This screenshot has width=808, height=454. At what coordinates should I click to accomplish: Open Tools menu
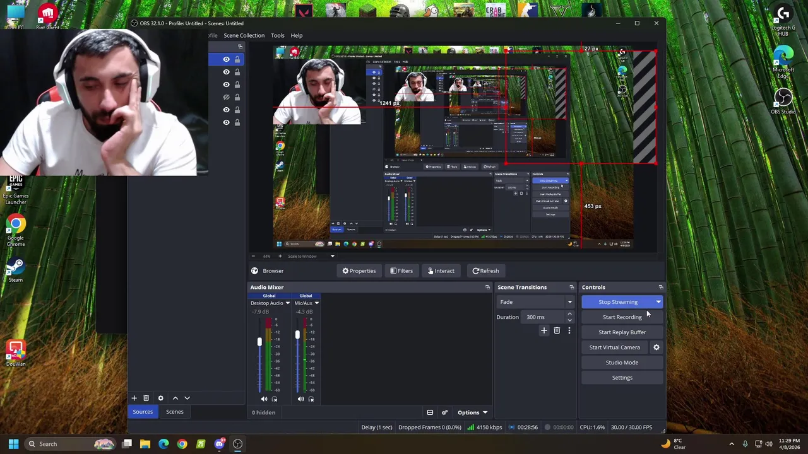coord(277,35)
